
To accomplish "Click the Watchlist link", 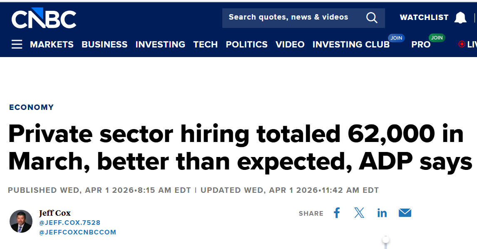I will tap(424, 17).
